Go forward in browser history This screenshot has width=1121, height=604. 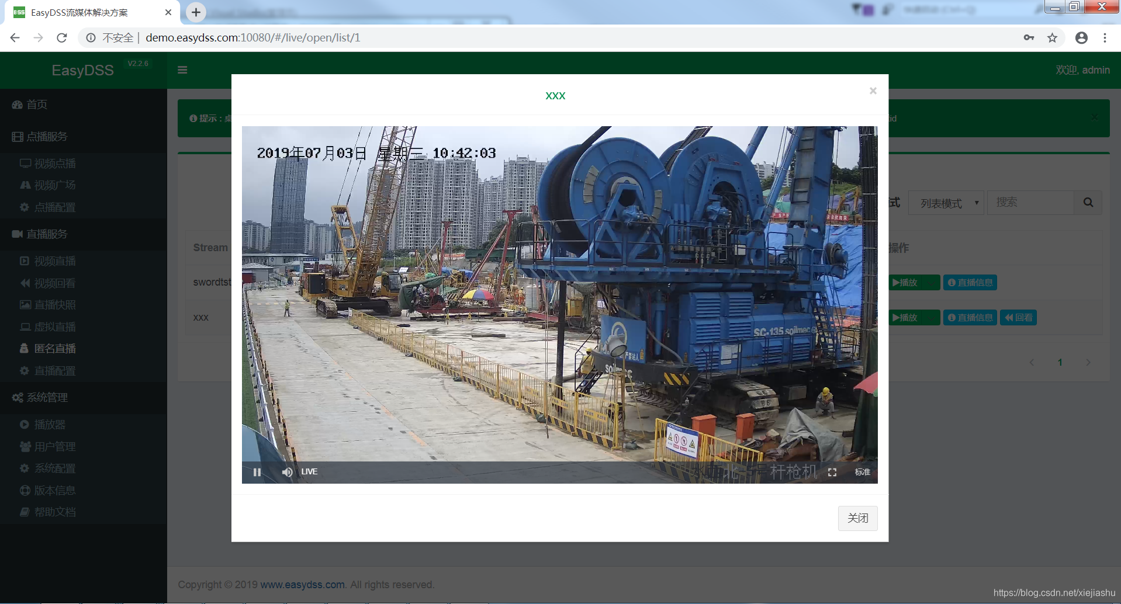point(39,38)
